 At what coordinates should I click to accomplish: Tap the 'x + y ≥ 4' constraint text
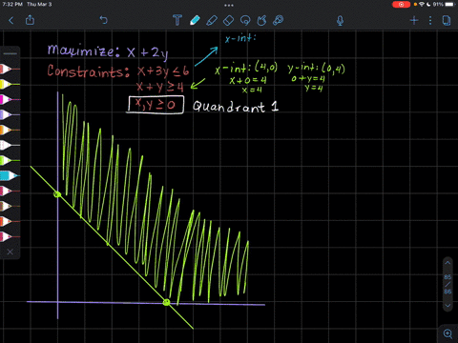(x=160, y=87)
